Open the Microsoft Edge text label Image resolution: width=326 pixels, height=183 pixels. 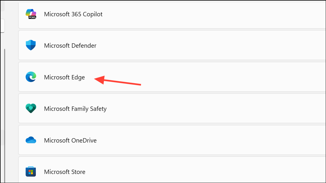pos(64,77)
